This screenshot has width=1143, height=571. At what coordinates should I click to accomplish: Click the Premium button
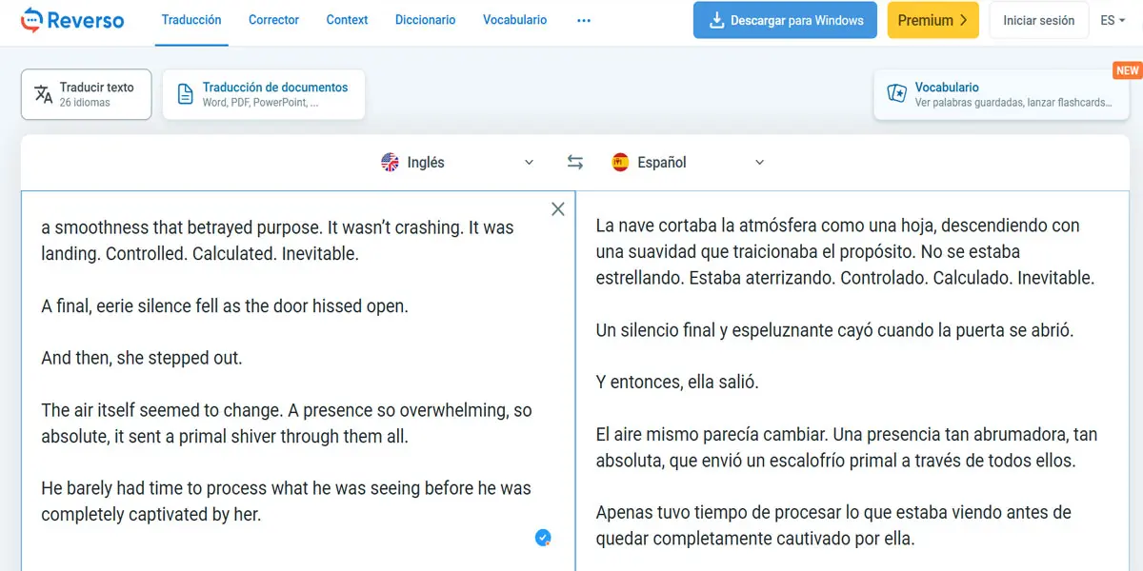coord(932,20)
